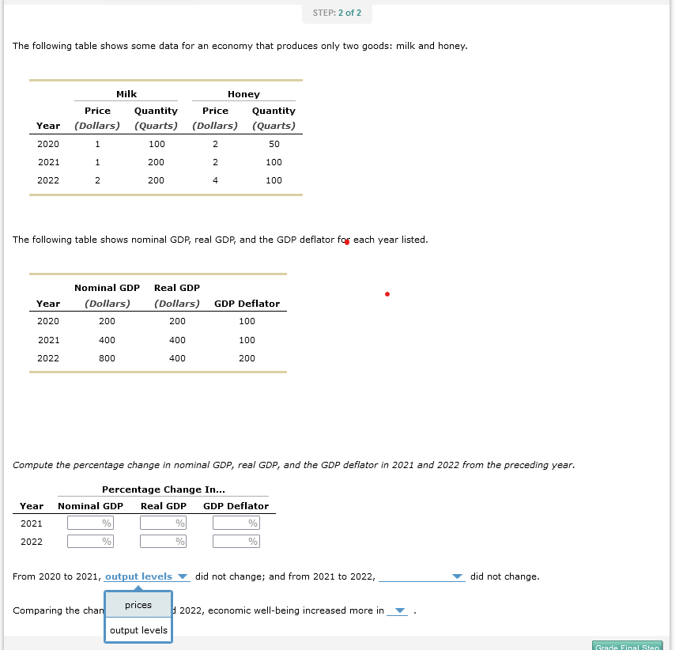Choose 'output levels' option in dropdown list
This screenshot has width=683, height=650.
[x=138, y=630]
